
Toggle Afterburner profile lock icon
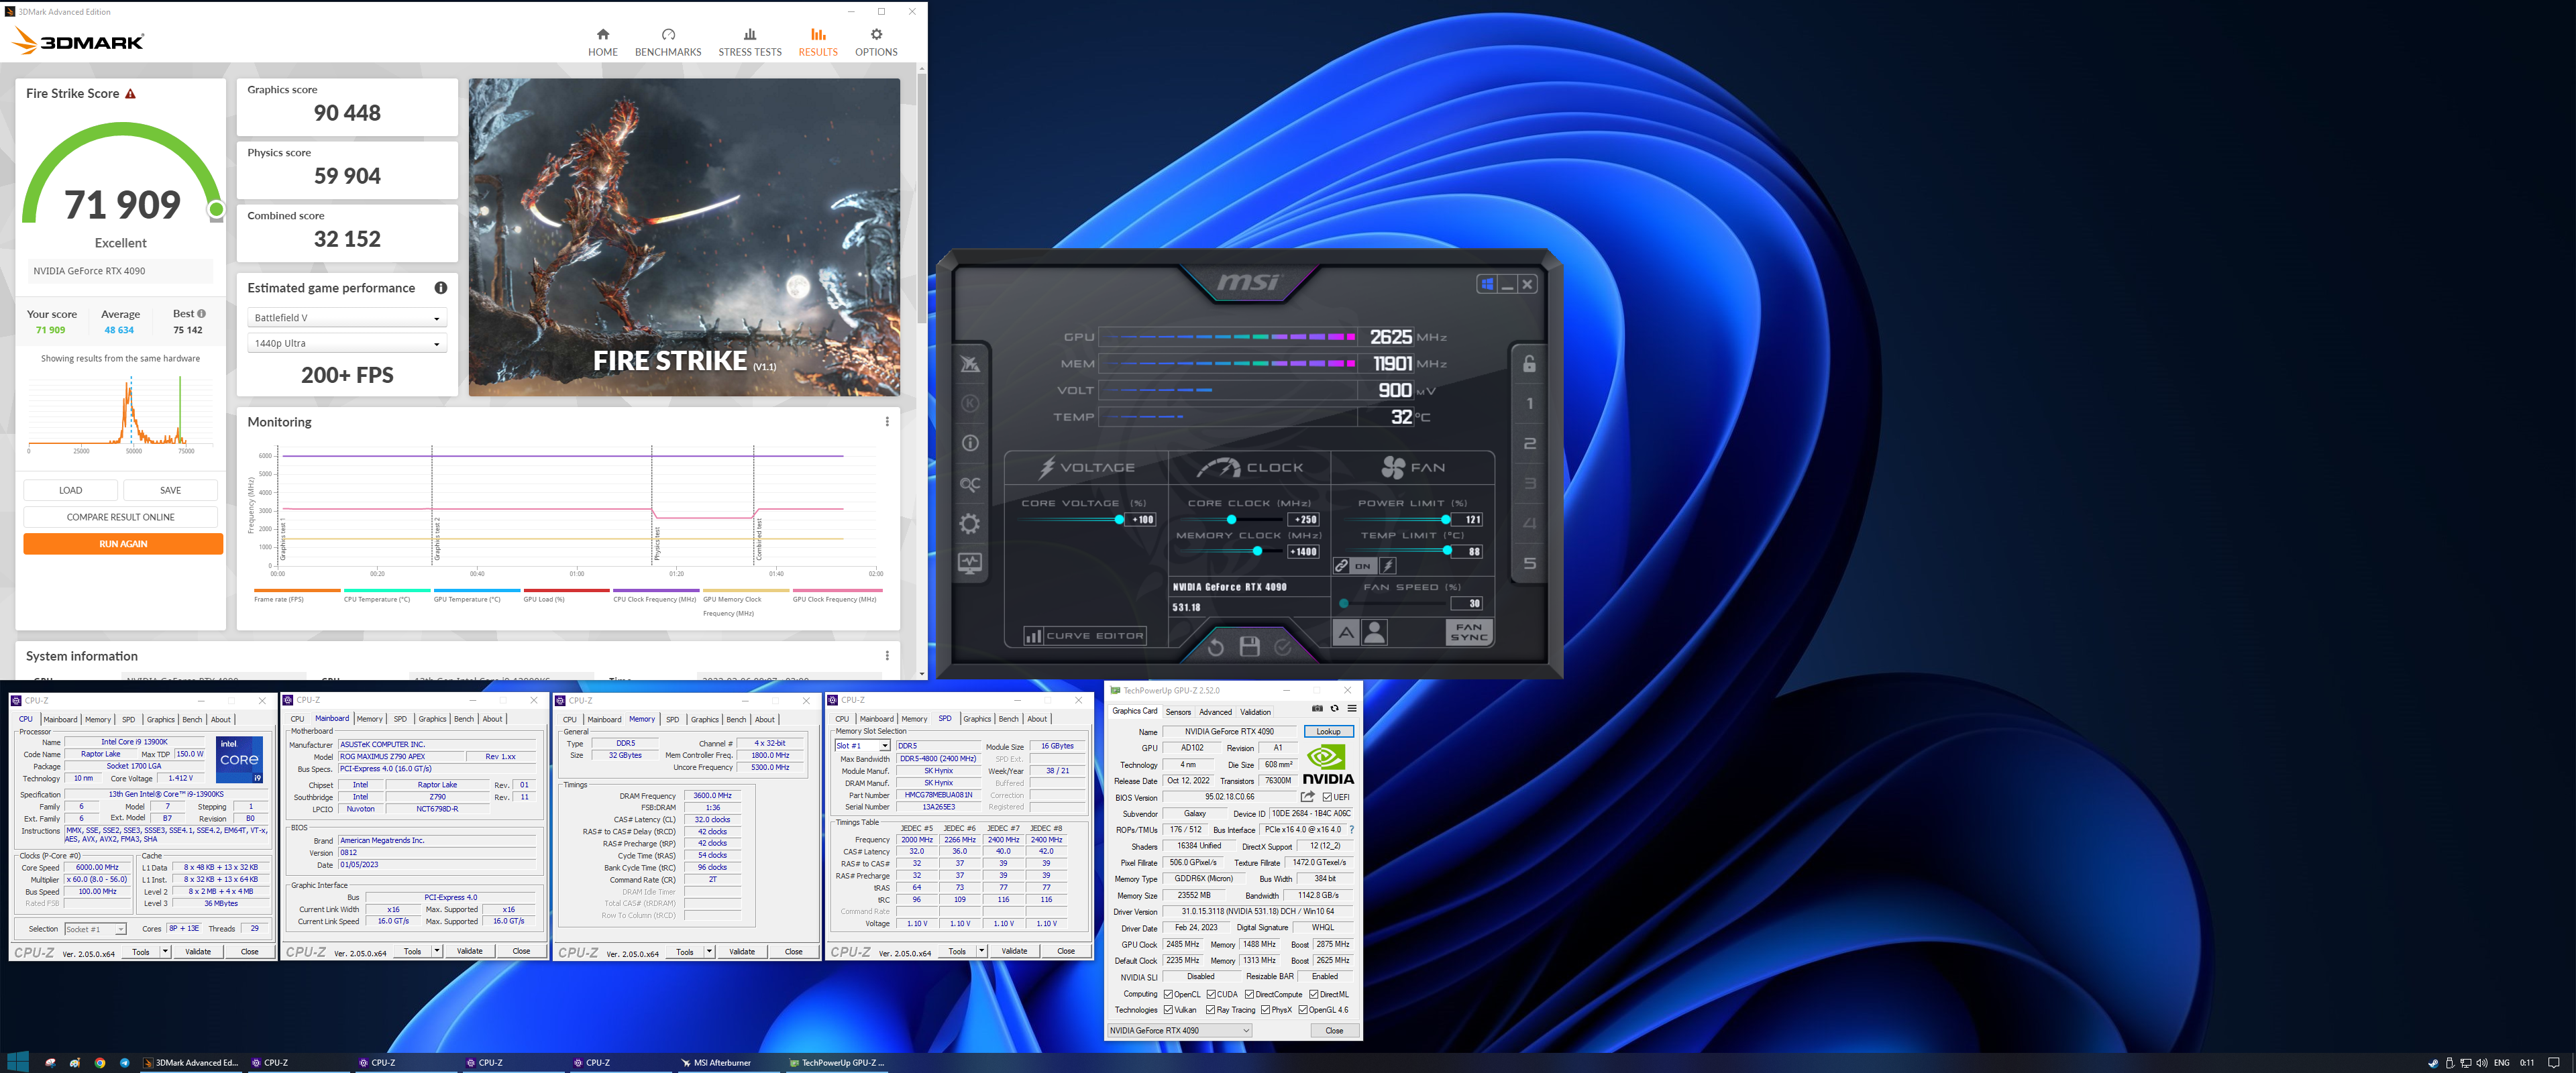coord(1529,364)
